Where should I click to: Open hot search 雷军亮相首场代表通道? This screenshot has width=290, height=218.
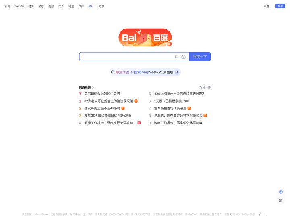170,108
